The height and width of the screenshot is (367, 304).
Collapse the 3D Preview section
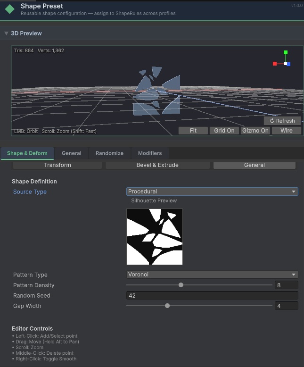[x=6, y=33]
